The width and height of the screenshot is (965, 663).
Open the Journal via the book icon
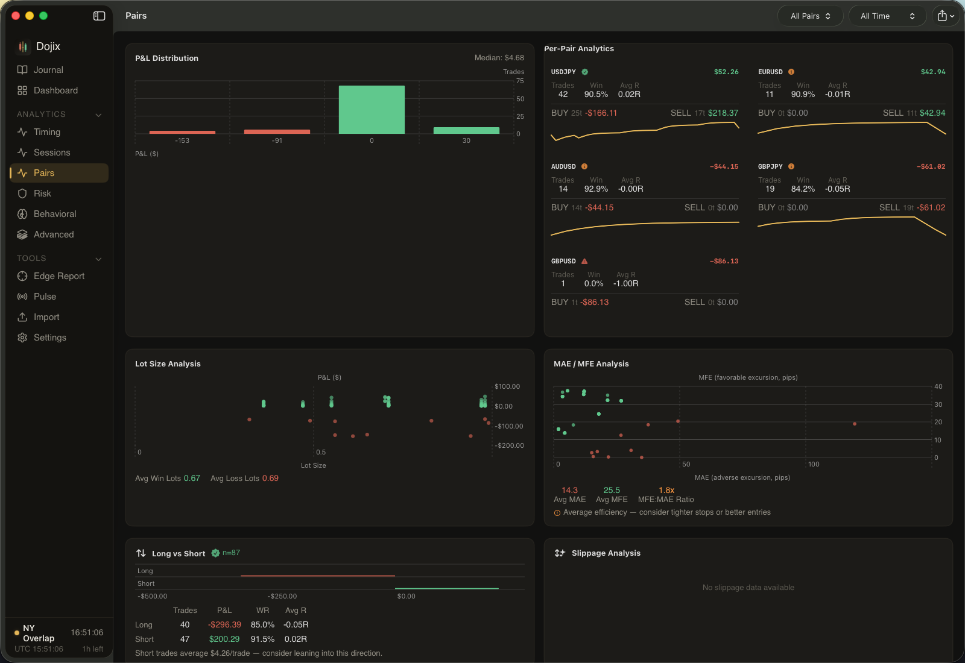pyautogui.click(x=22, y=69)
